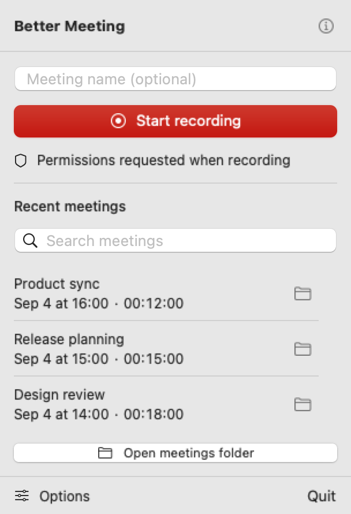Click the record circle icon on the red button
The width and height of the screenshot is (351, 514).
[x=118, y=121]
